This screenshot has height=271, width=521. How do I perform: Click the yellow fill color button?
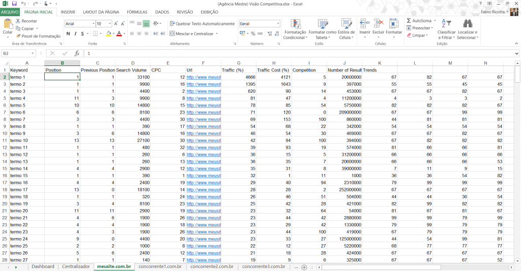108,34
